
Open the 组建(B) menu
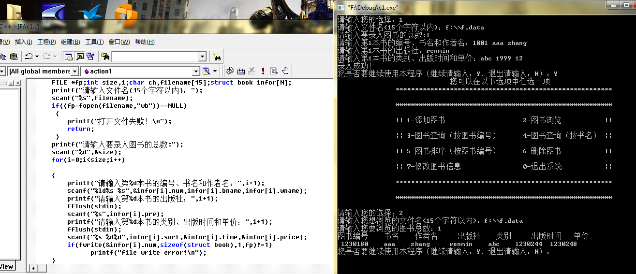pyautogui.click(x=70, y=42)
